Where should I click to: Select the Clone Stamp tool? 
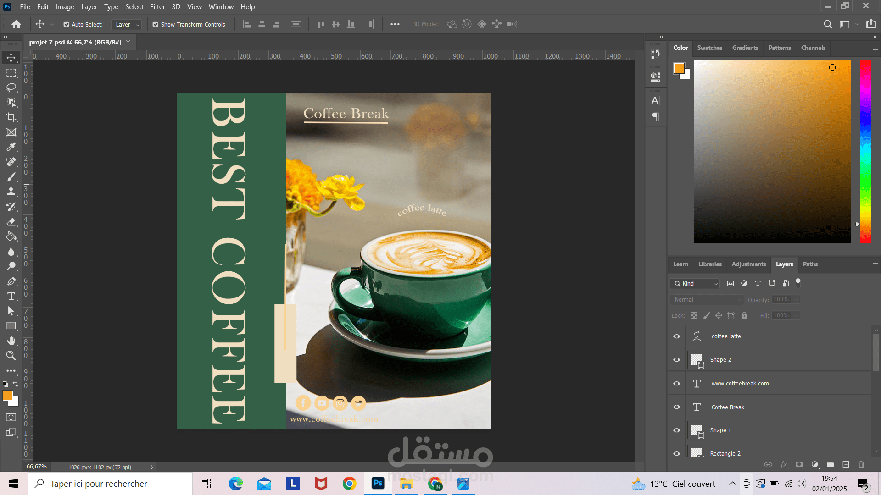pos(11,192)
